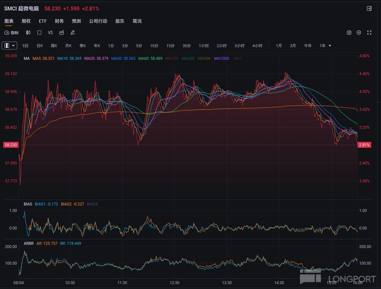Take chart screenshot with camera icon
Screen dimensions: 381x289
coord(349,33)
